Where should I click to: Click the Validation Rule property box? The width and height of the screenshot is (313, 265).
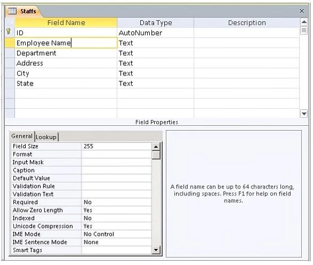point(117,186)
